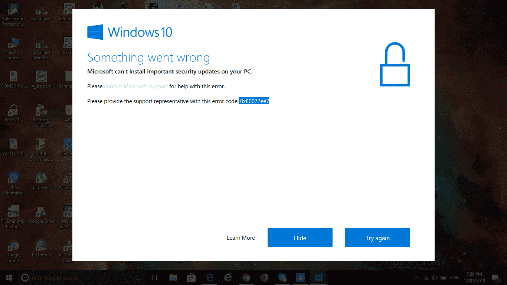Launch the Youtube Downloader desktop shortcut
Viewport: 507px width, 285px height.
click(x=41, y=150)
